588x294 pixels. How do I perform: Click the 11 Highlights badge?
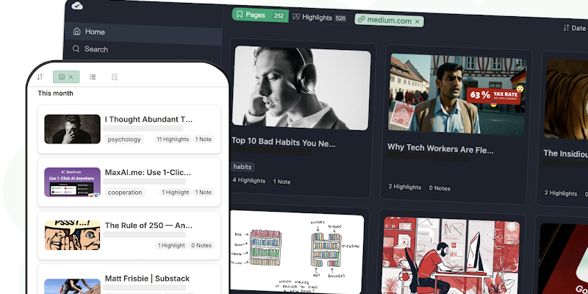pos(173,139)
